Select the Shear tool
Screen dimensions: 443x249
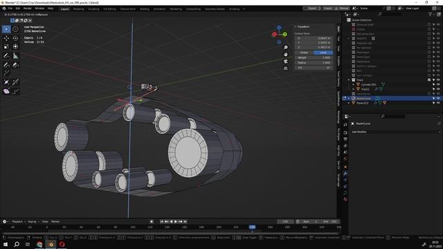(6, 91)
